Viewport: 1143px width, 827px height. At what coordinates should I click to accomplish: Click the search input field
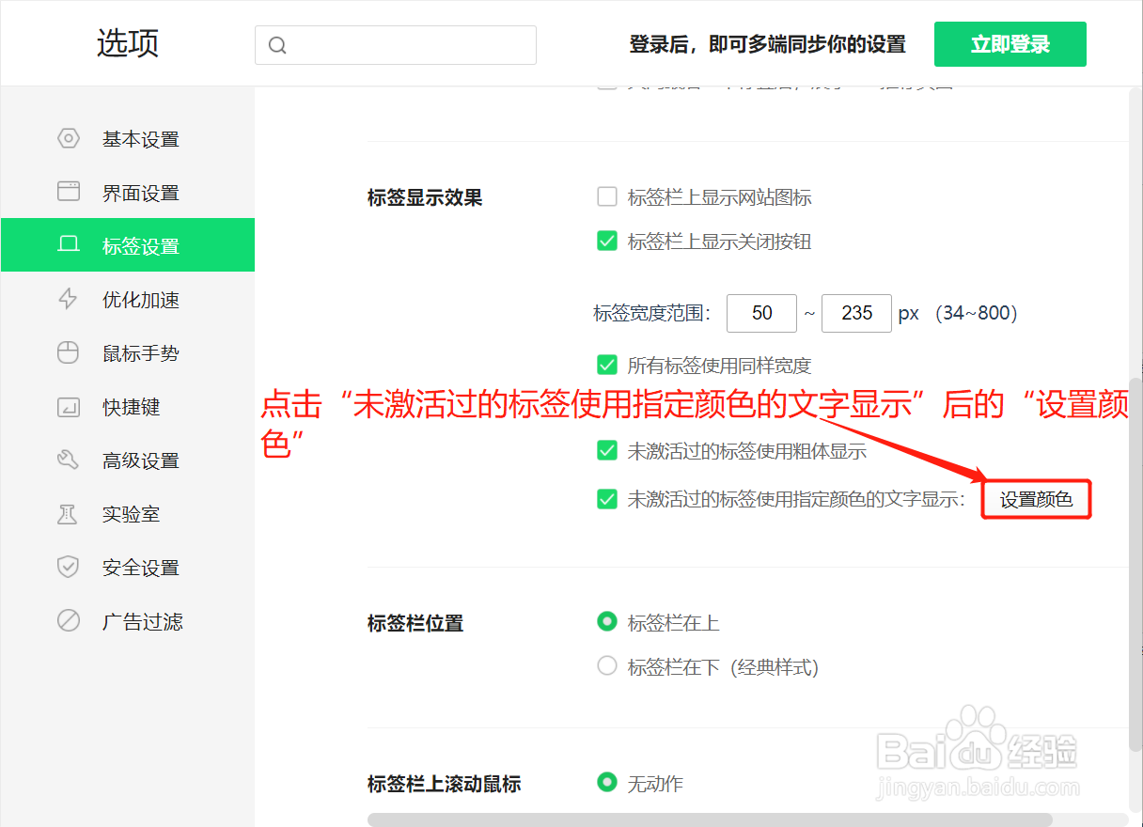click(x=395, y=44)
